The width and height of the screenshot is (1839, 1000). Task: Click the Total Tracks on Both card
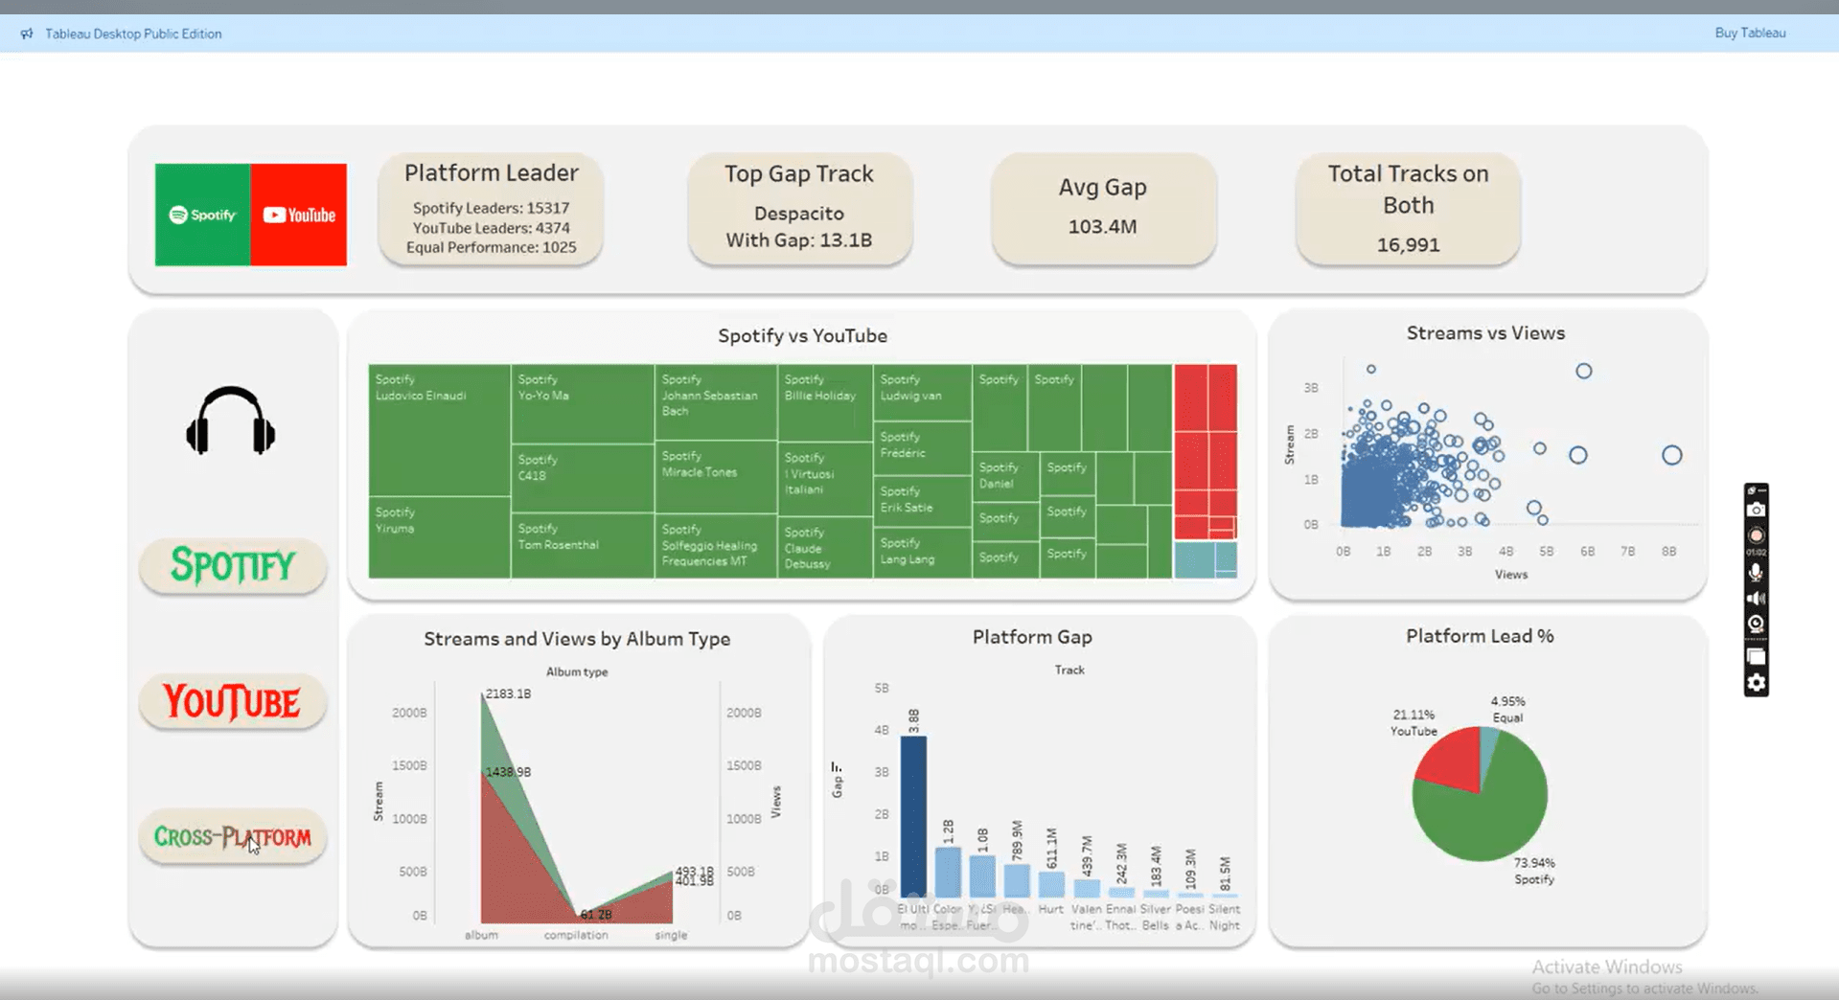[1408, 209]
